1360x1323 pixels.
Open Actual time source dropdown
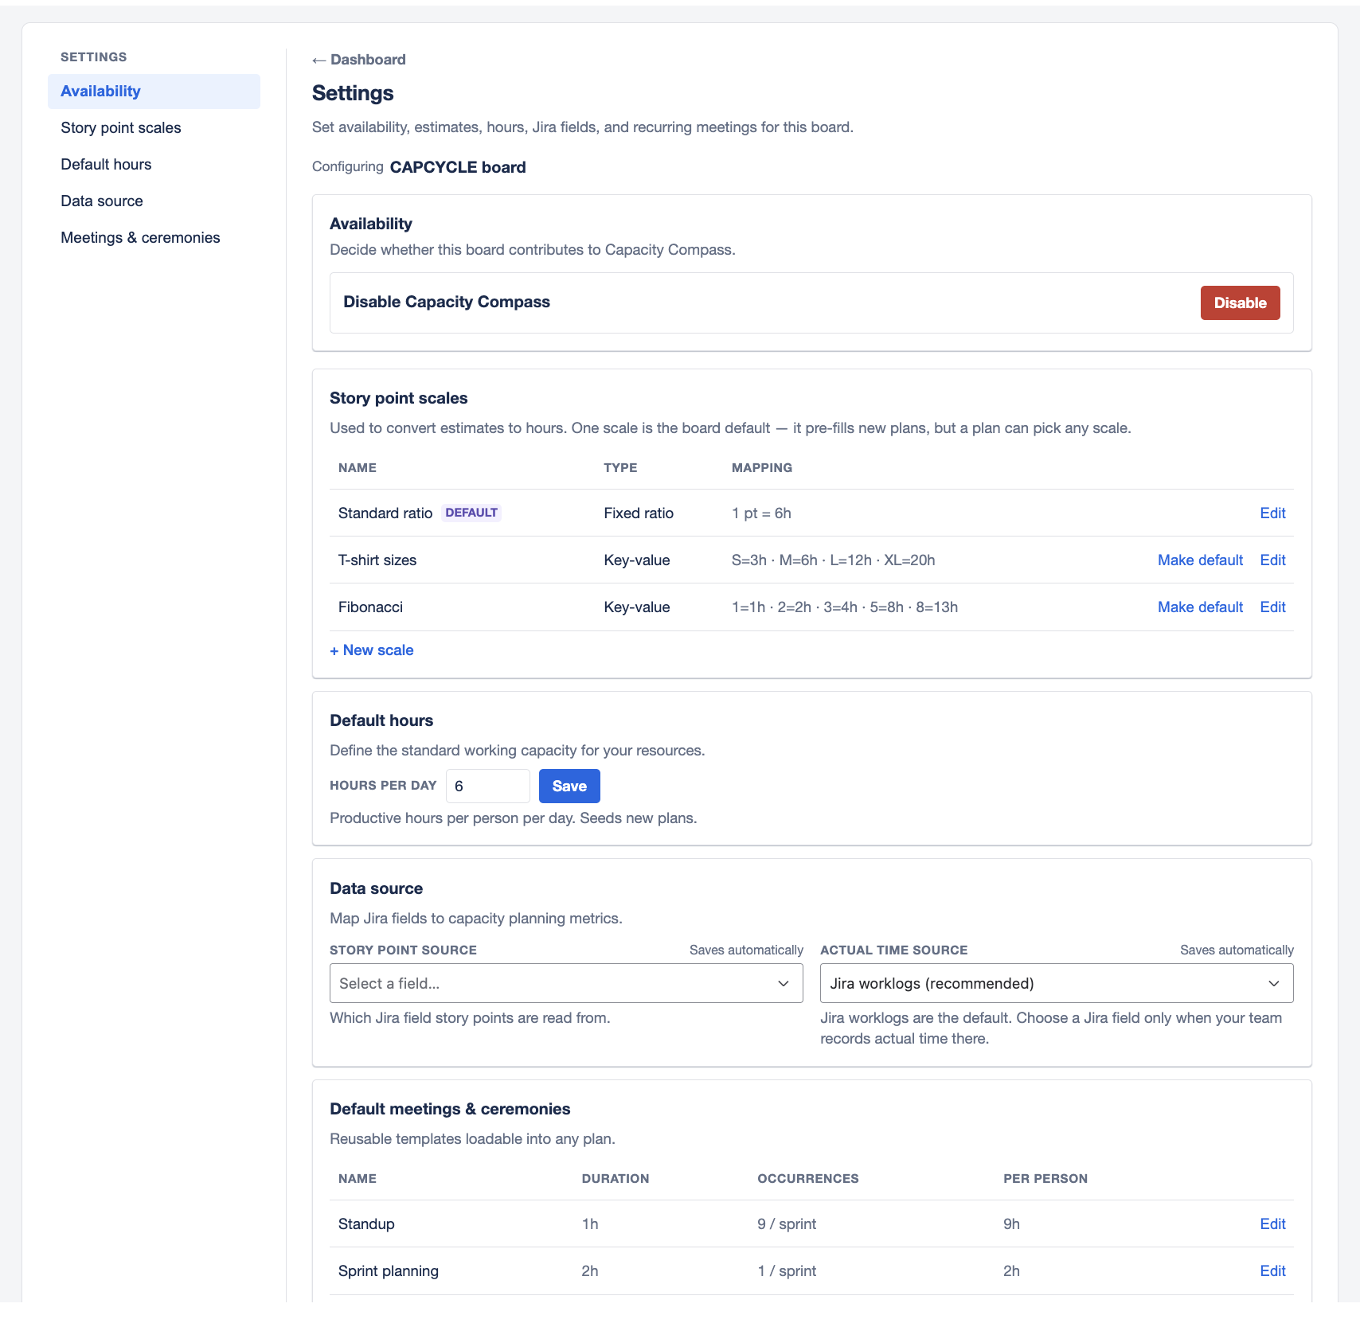tap(1057, 984)
